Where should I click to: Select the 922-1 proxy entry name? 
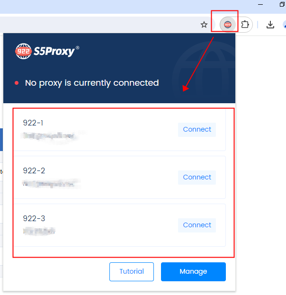(33, 123)
